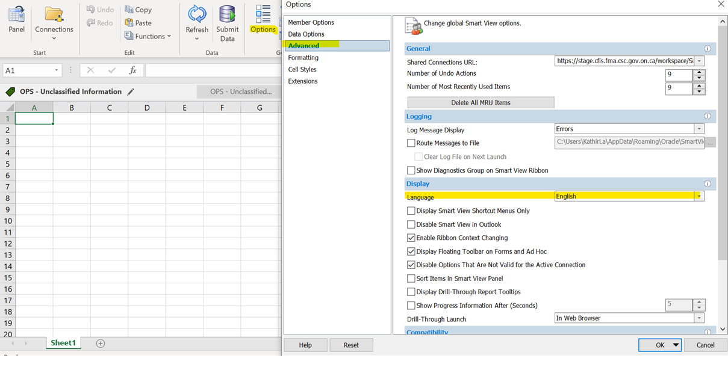Click the General section info icon
The image size is (728, 376).
708,49
